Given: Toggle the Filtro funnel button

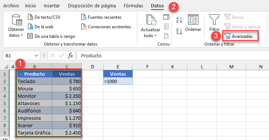Looking at the screenshot, I should [x=214, y=23].
